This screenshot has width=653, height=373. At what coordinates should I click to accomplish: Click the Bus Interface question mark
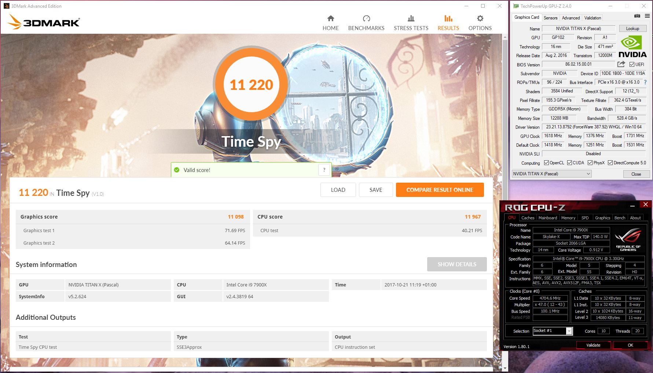tap(645, 82)
